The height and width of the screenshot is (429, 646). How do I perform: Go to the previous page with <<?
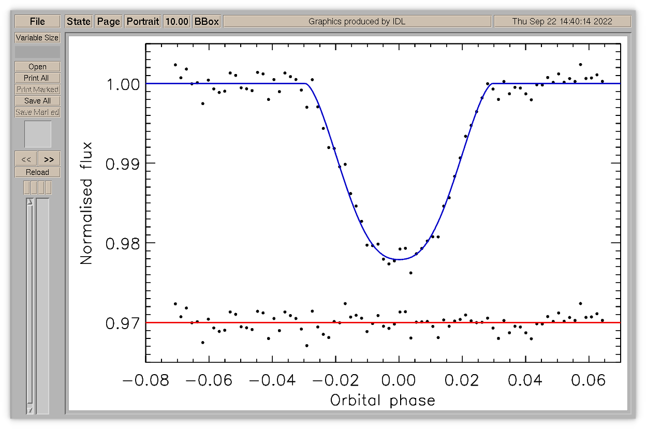click(26, 159)
